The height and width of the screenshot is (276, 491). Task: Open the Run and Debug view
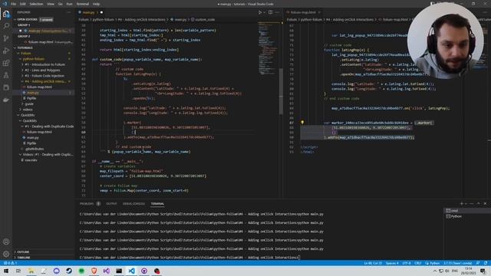[6, 51]
